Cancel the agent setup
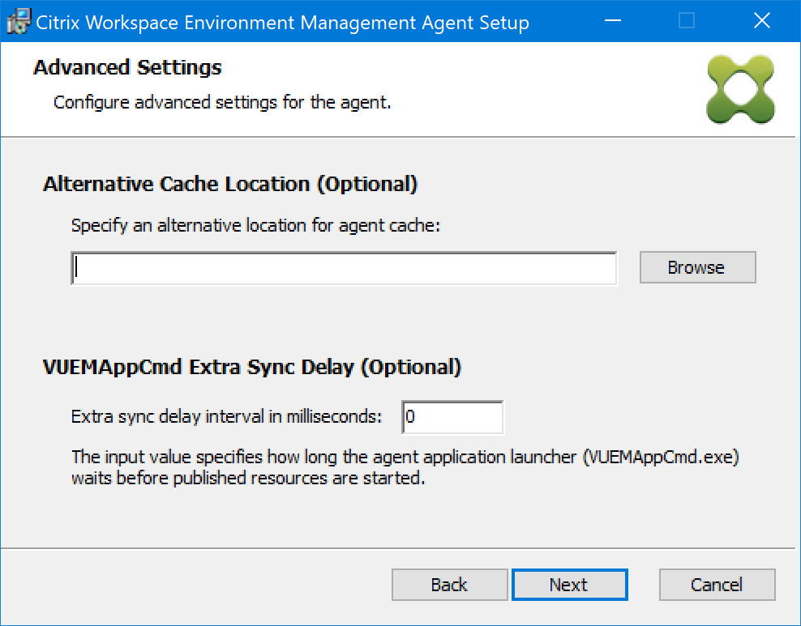The height and width of the screenshot is (626, 801). pyautogui.click(x=717, y=585)
